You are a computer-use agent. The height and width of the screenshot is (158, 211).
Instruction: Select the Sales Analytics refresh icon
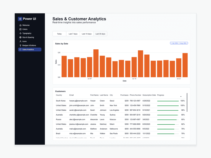[x=20, y=49]
